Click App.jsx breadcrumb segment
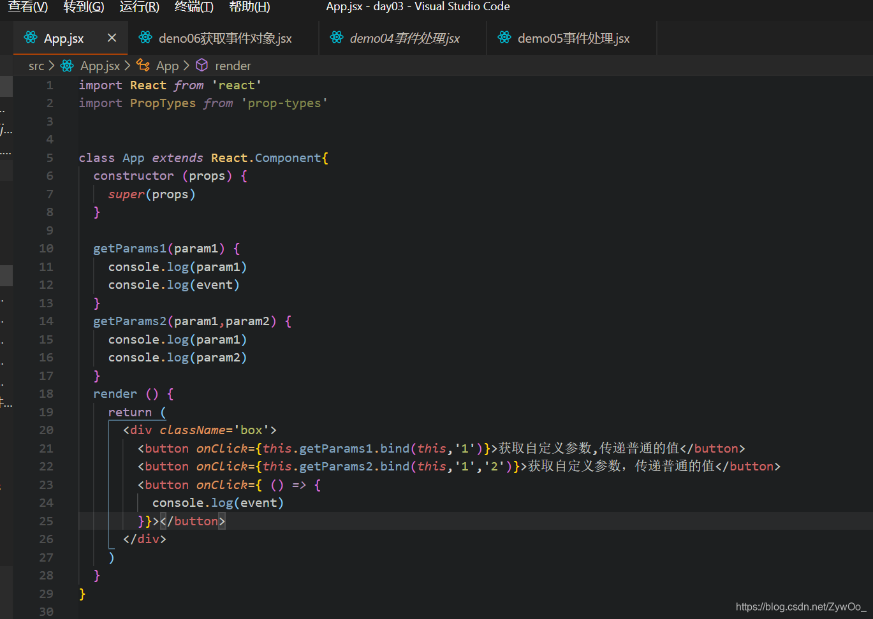Image resolution: width=873 pixels, height=619 pixels. 100,66
